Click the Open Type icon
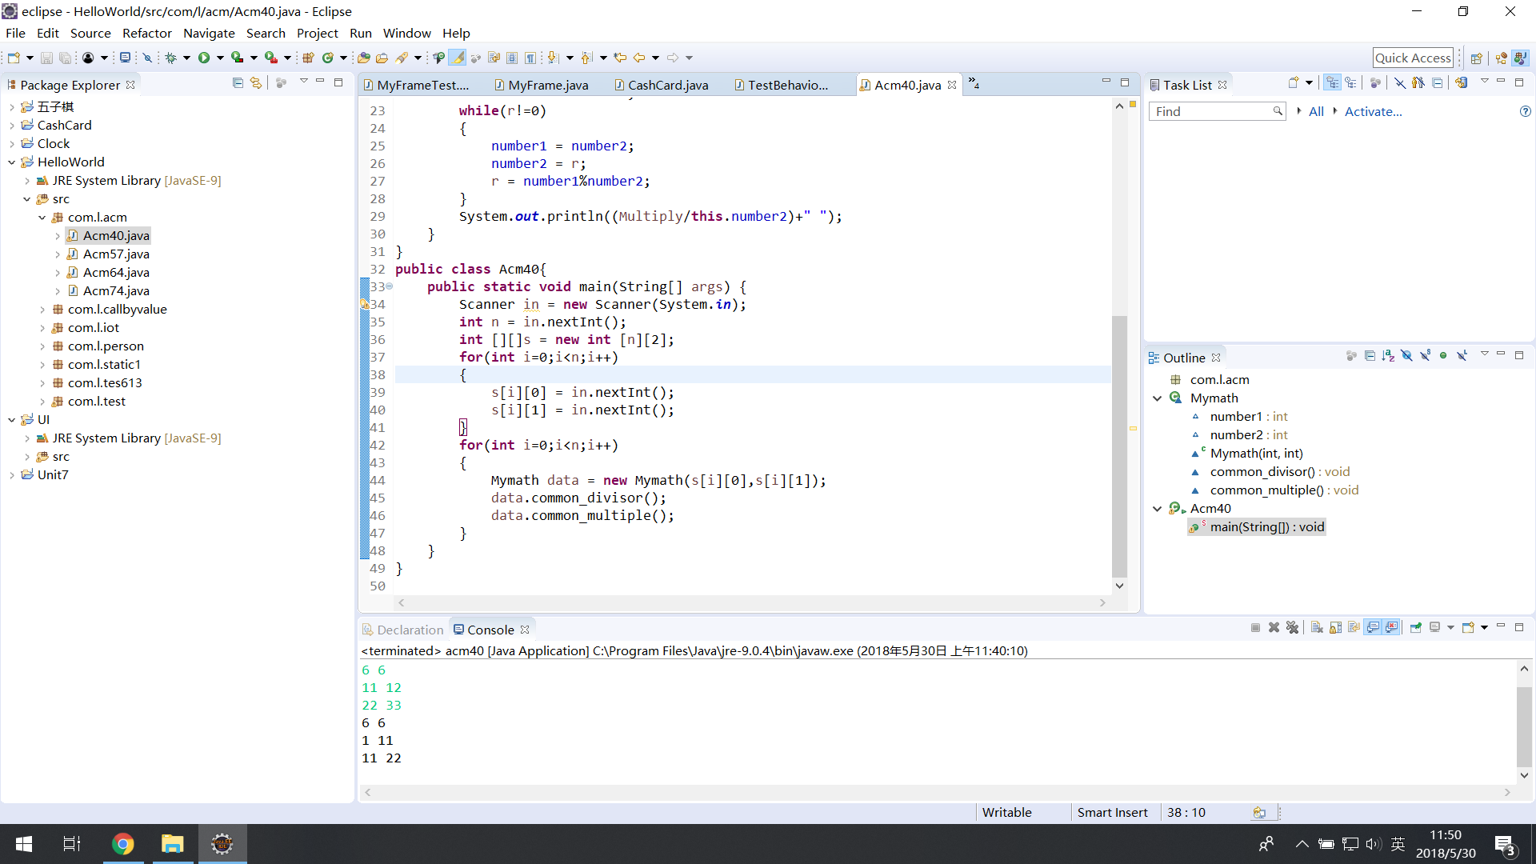Screen dimensions: 1536x864 (363, 58)
